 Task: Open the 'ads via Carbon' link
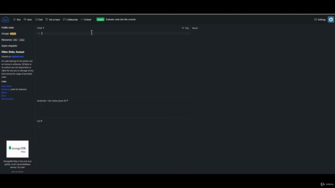point(17,172)
